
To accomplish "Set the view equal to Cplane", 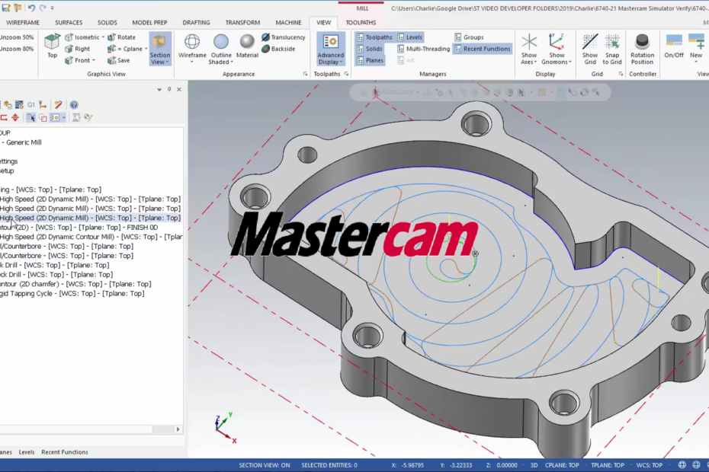I will [x=125, y=49].
